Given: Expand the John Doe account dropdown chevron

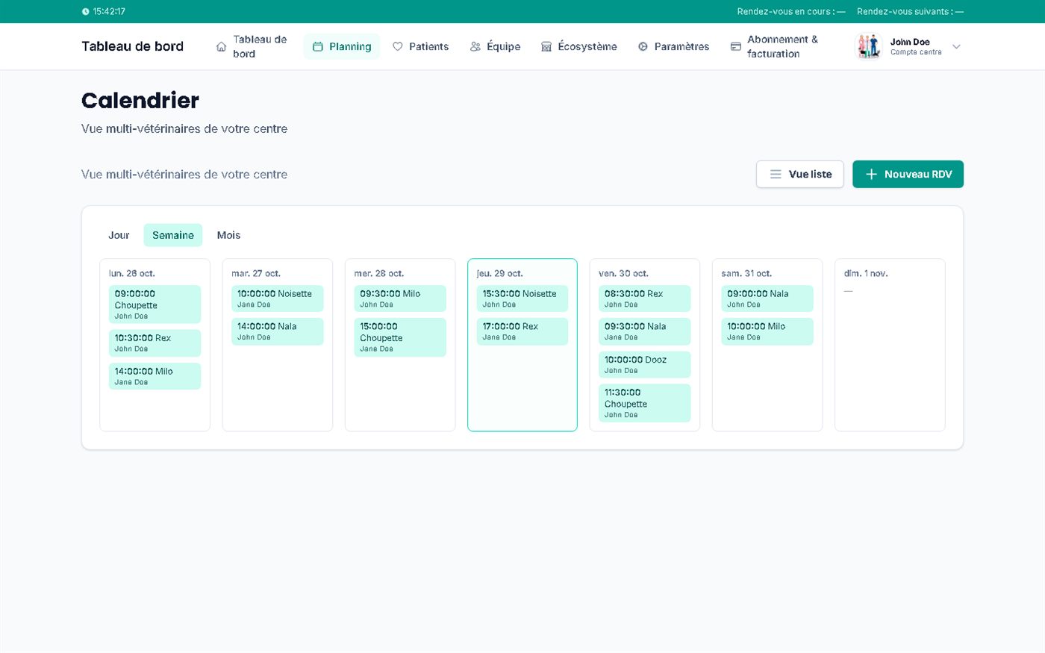Looking at the screenshot, I should pos(956,46).
